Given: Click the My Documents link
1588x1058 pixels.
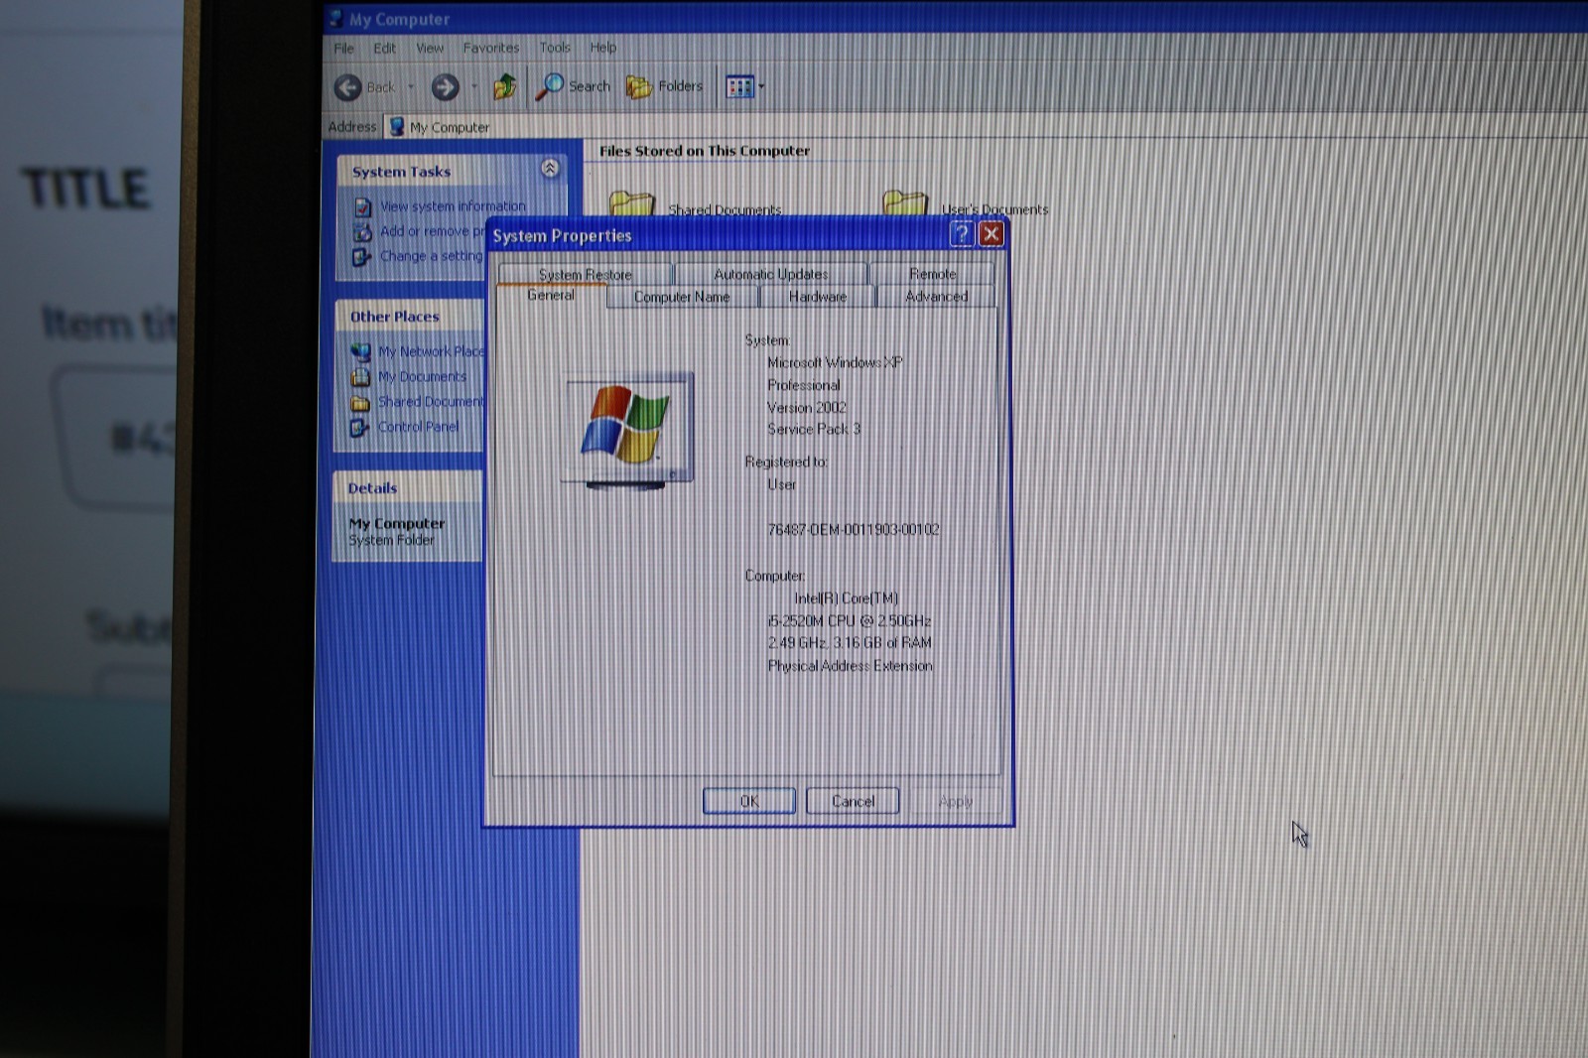Looking at the screenshot, I should click(x=422, y=377).
